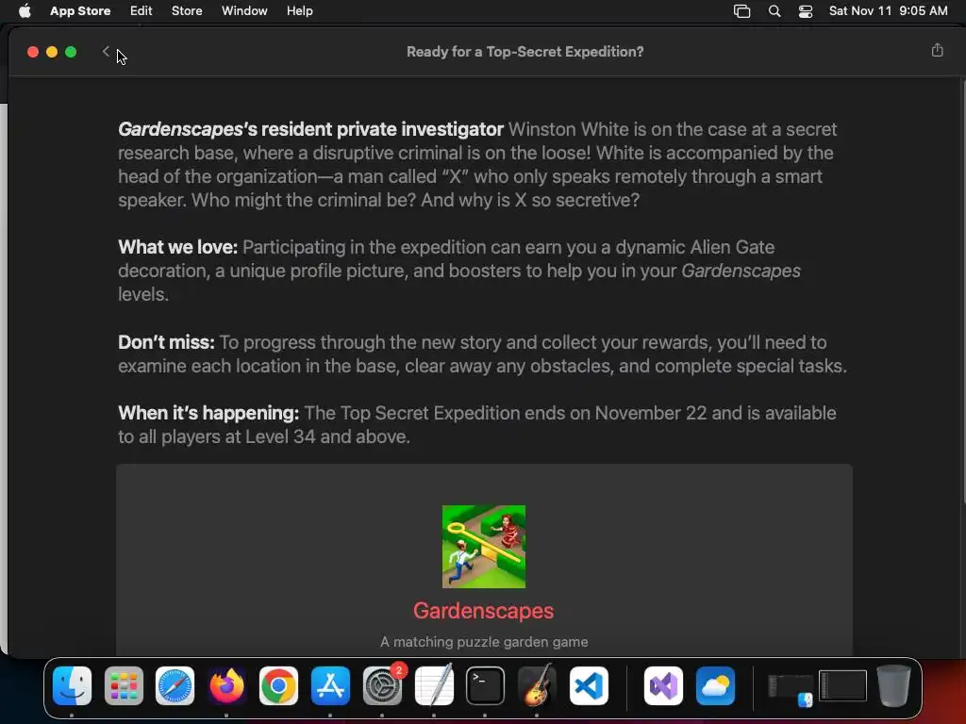Open the Gardenscapes app title link
This screenshot has height=724, width=966.
pos(484,611)
